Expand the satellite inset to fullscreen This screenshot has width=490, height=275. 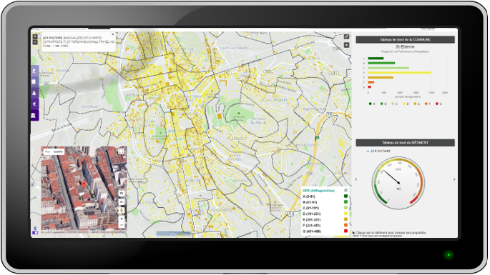(x=121, y=151)
